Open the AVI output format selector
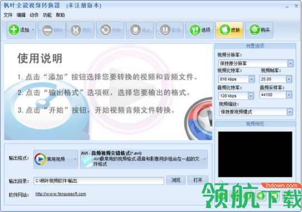 point(144,159)
